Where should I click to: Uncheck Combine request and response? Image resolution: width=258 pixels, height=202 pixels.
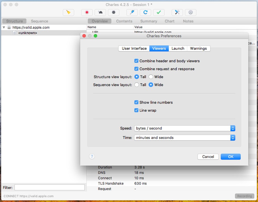(136, 69)
